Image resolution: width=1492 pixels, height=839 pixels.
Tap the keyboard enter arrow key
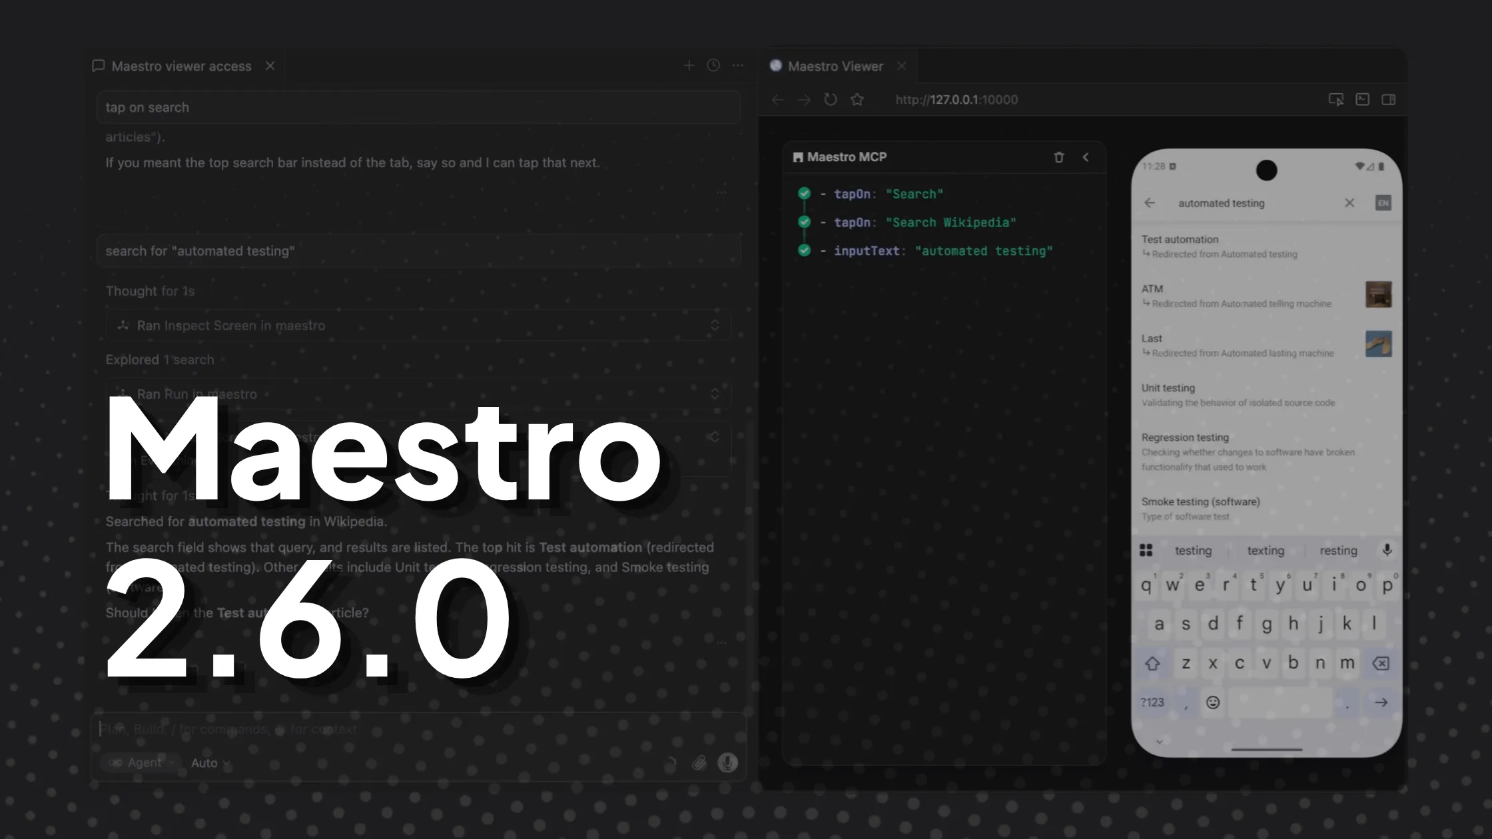click(x=1381, y=702)
